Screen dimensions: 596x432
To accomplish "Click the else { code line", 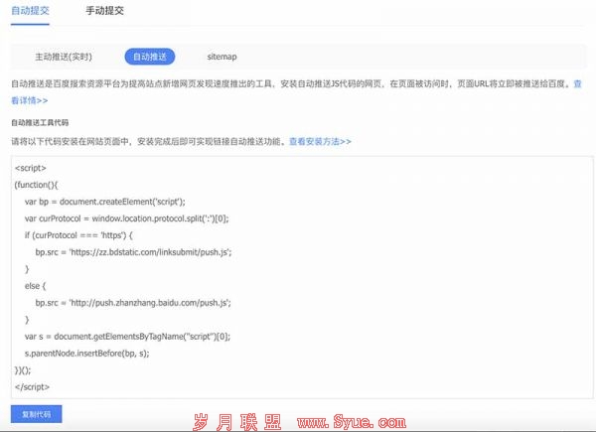I will point(35,286).
